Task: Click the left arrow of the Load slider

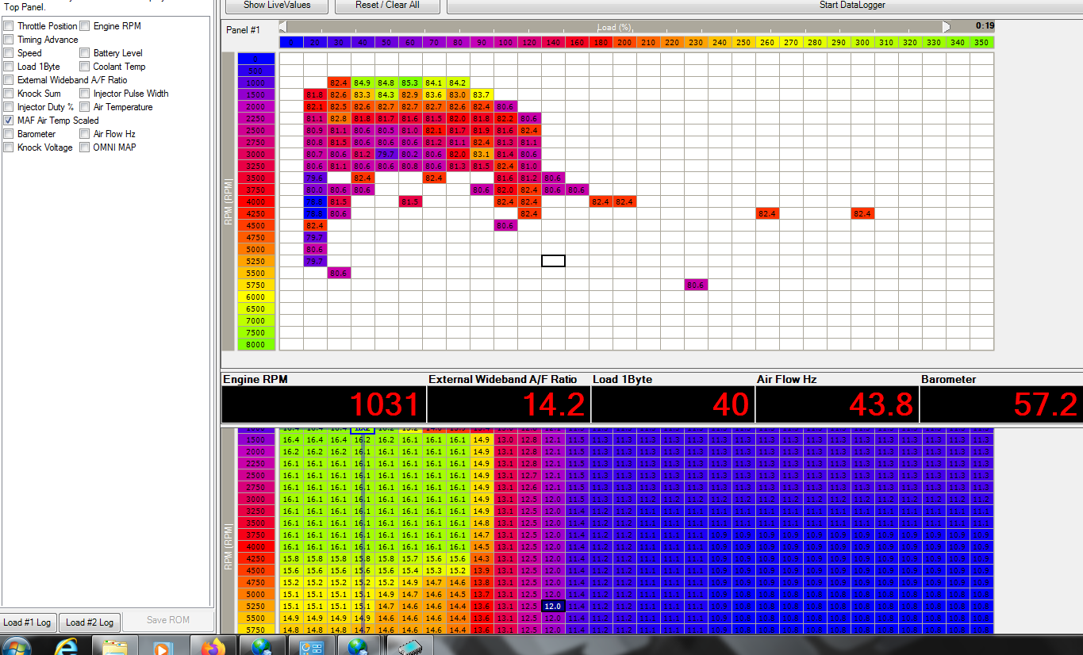Action: click(x=284, y=27)
